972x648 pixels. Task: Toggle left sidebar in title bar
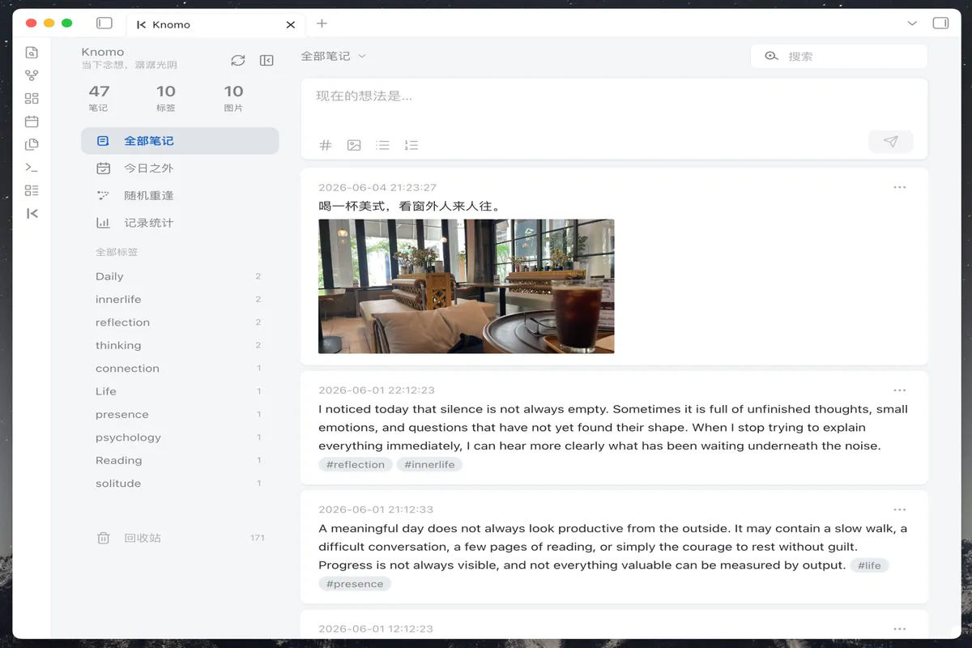coord(104,23)
